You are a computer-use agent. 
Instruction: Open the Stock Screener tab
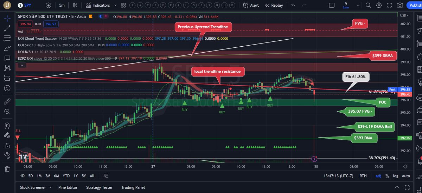click(33, 187)
